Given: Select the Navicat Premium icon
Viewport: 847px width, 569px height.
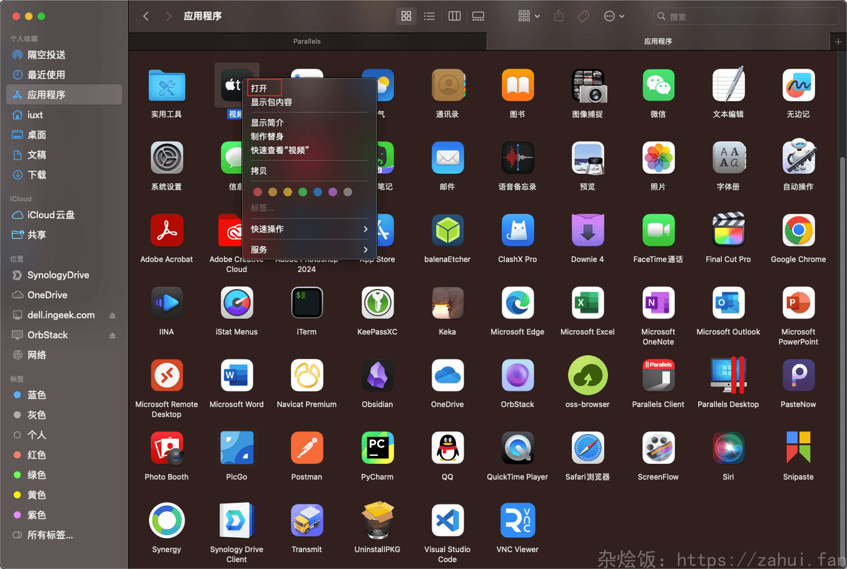Looking at the screenshot, I should [307, 376].
